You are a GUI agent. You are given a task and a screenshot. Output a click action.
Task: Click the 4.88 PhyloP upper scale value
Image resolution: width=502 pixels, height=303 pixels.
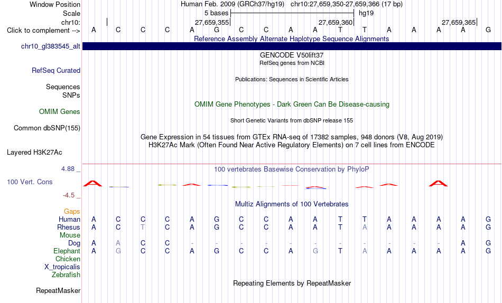click(x=68, y=169)
